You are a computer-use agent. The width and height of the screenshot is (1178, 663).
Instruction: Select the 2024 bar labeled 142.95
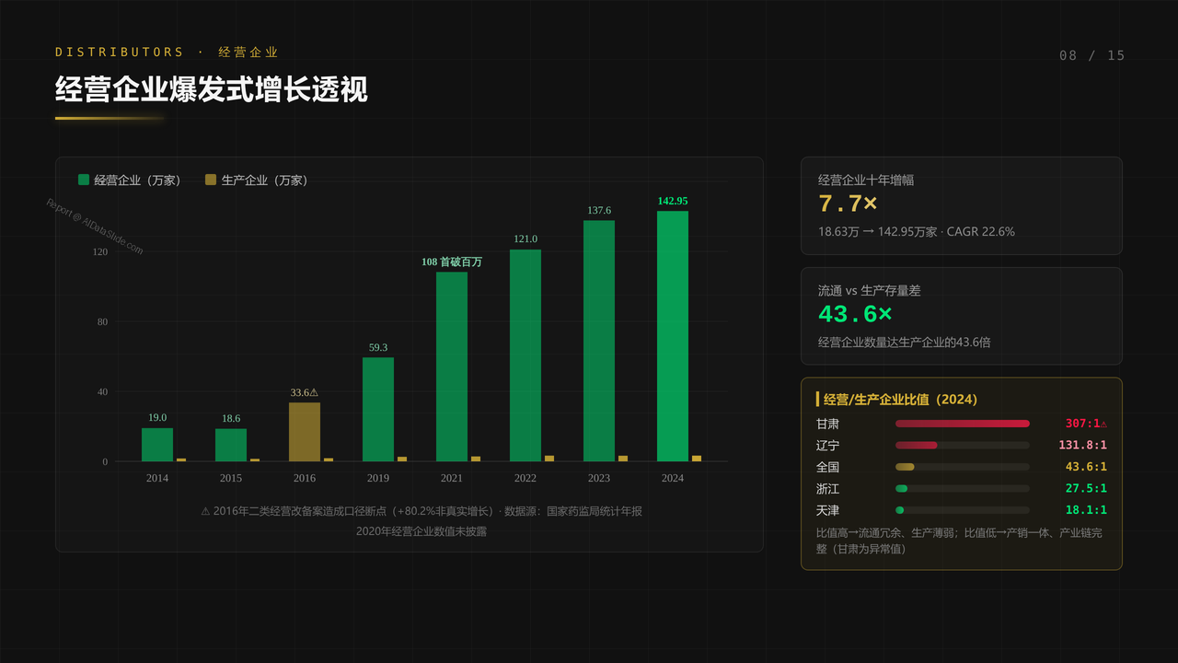[673, 336]
